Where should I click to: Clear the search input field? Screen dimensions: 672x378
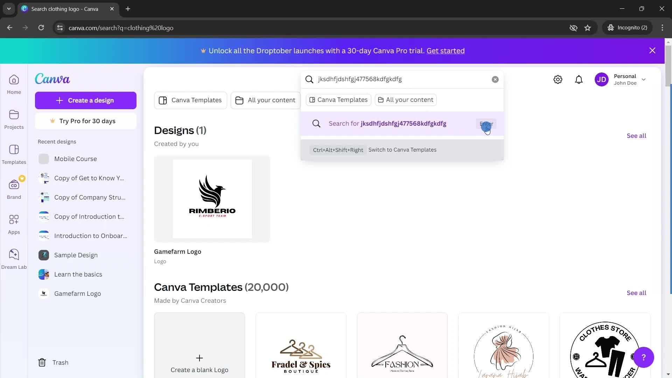click(495, 79)
